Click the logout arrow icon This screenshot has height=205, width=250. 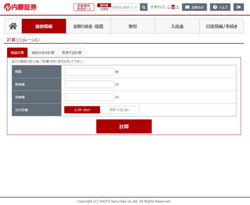pos(239,7)
